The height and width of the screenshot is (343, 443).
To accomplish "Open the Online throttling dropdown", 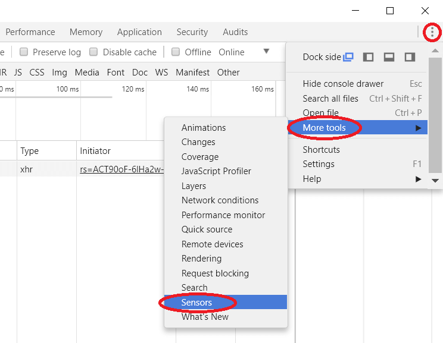I will (266, 52).
